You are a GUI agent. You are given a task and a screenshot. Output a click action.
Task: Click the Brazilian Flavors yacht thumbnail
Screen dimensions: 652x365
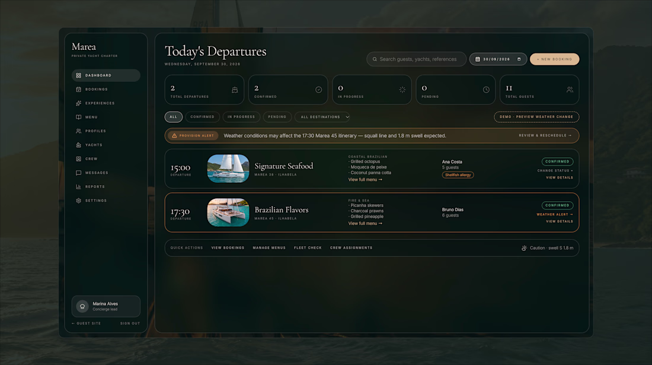228,212
